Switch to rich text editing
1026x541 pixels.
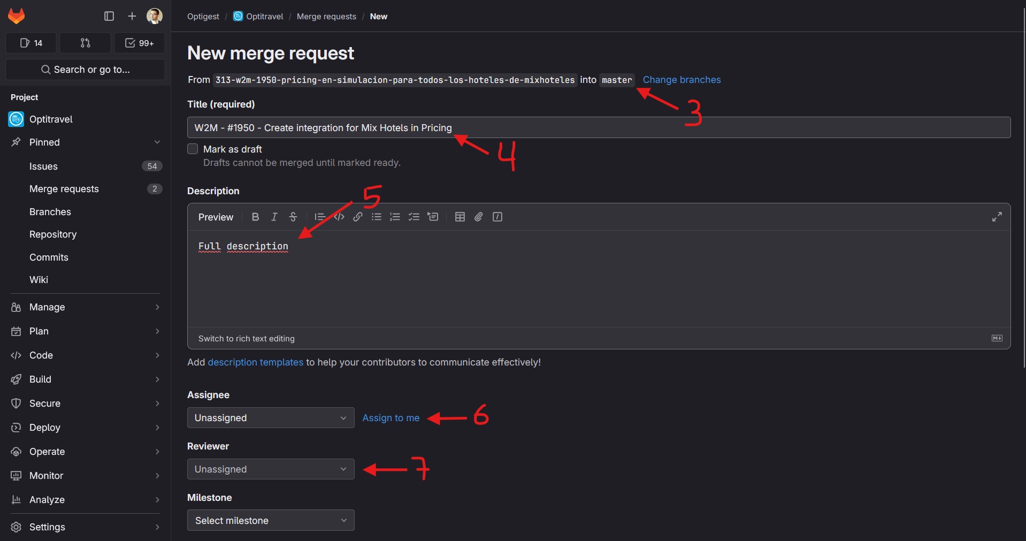point(246,339)
